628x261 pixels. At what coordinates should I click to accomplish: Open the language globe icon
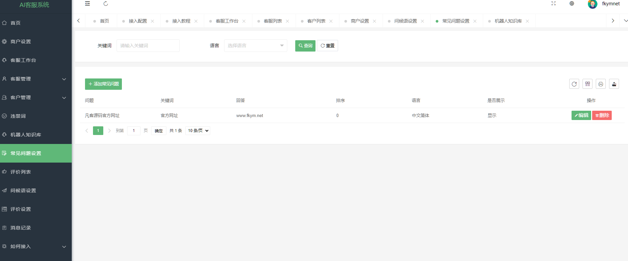coord(572,3)
